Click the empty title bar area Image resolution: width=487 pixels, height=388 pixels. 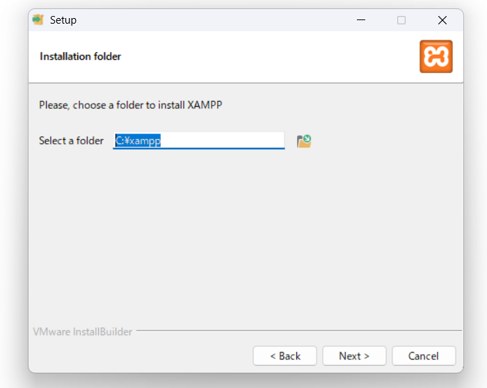click(x=209, y=20)
